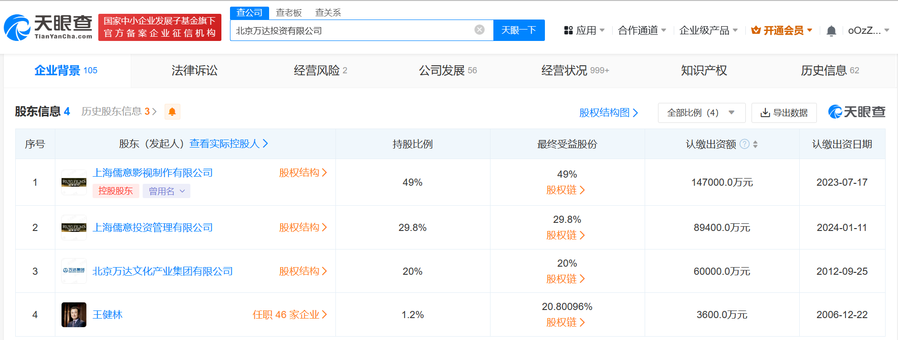
Task: Click 北京万达文化产业集团 logo thumbnail
Action: pos(74,271)
